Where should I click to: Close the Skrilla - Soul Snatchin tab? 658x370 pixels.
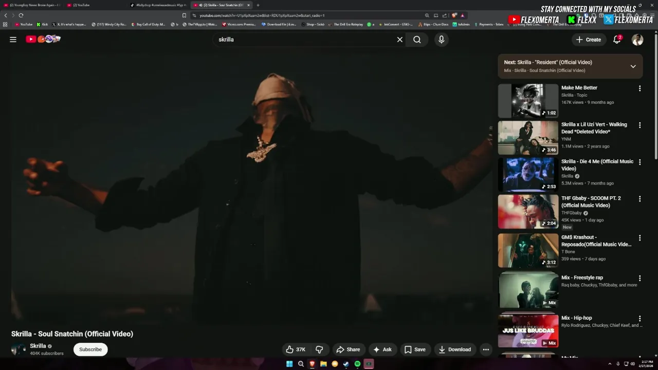pos(249,5)
